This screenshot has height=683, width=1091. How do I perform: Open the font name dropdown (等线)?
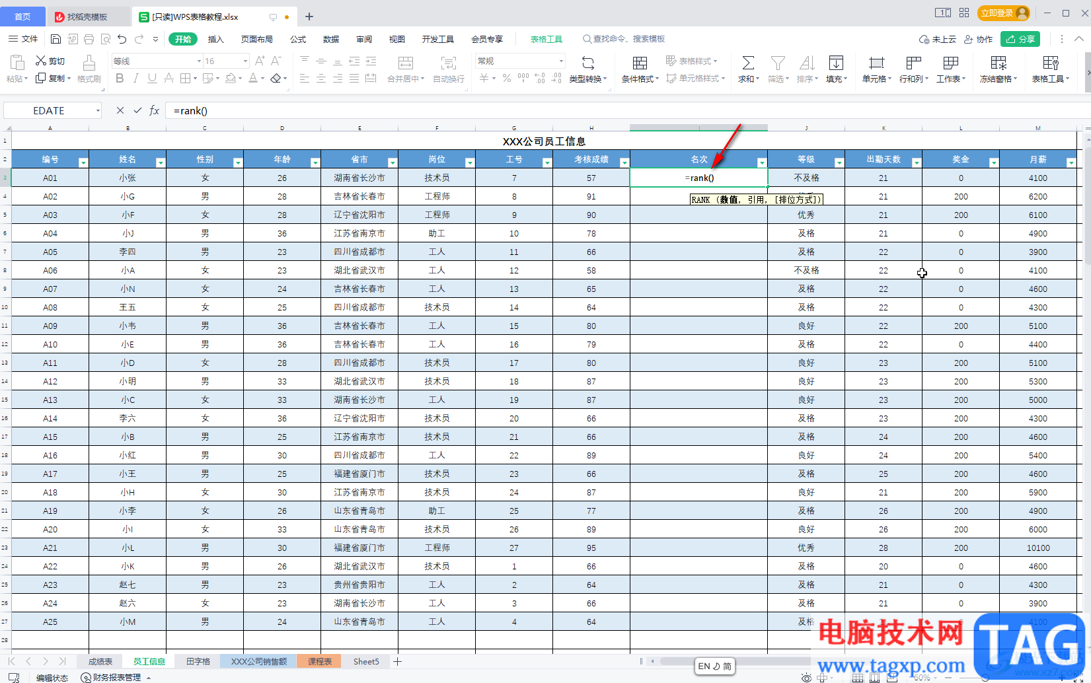199,61
